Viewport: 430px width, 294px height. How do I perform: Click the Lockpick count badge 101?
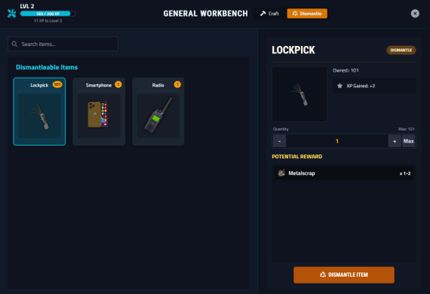click(x=57, y=84)
